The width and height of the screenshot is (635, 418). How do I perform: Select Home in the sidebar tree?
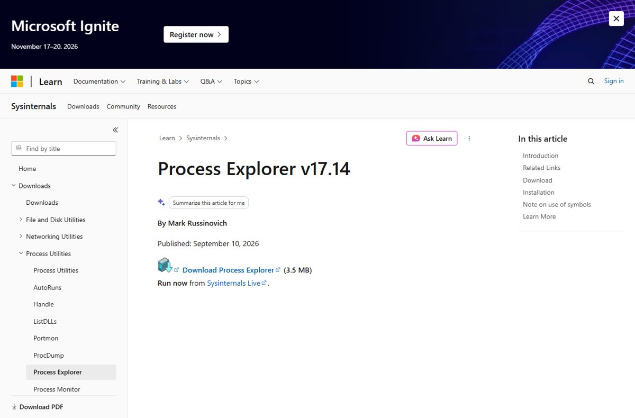pos(28,169)
